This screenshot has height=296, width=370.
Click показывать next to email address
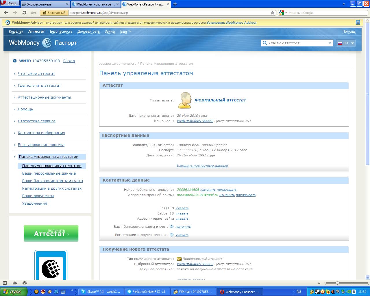[246, 195]
